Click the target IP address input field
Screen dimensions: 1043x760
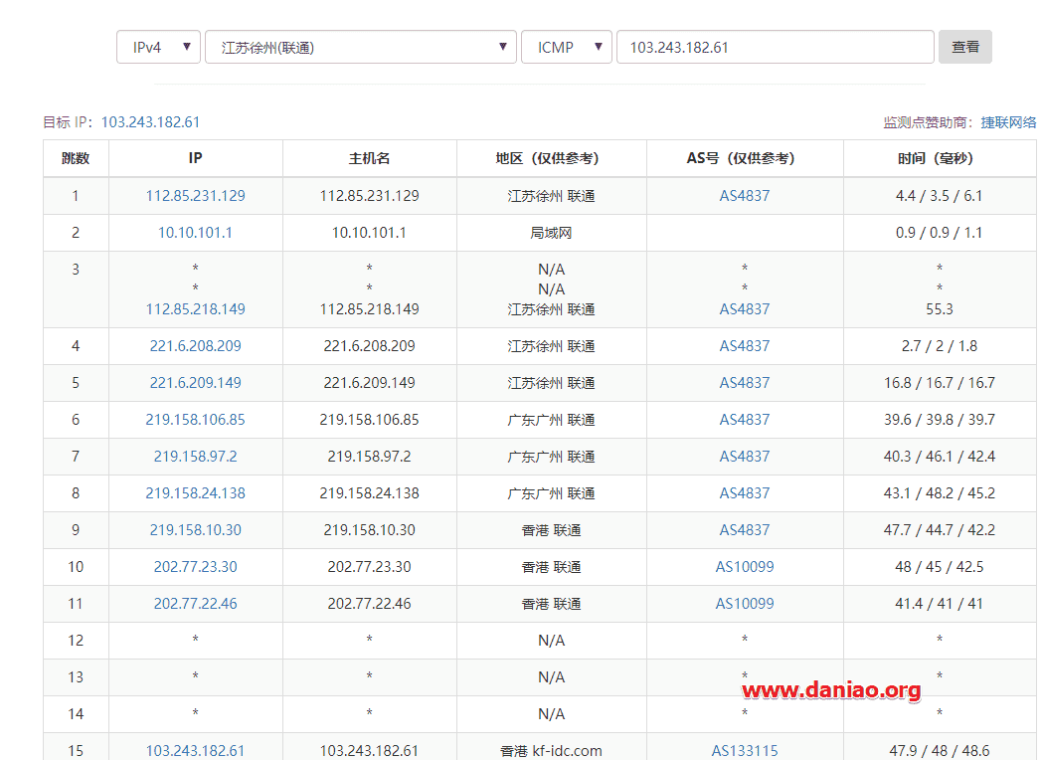(775, 47)
